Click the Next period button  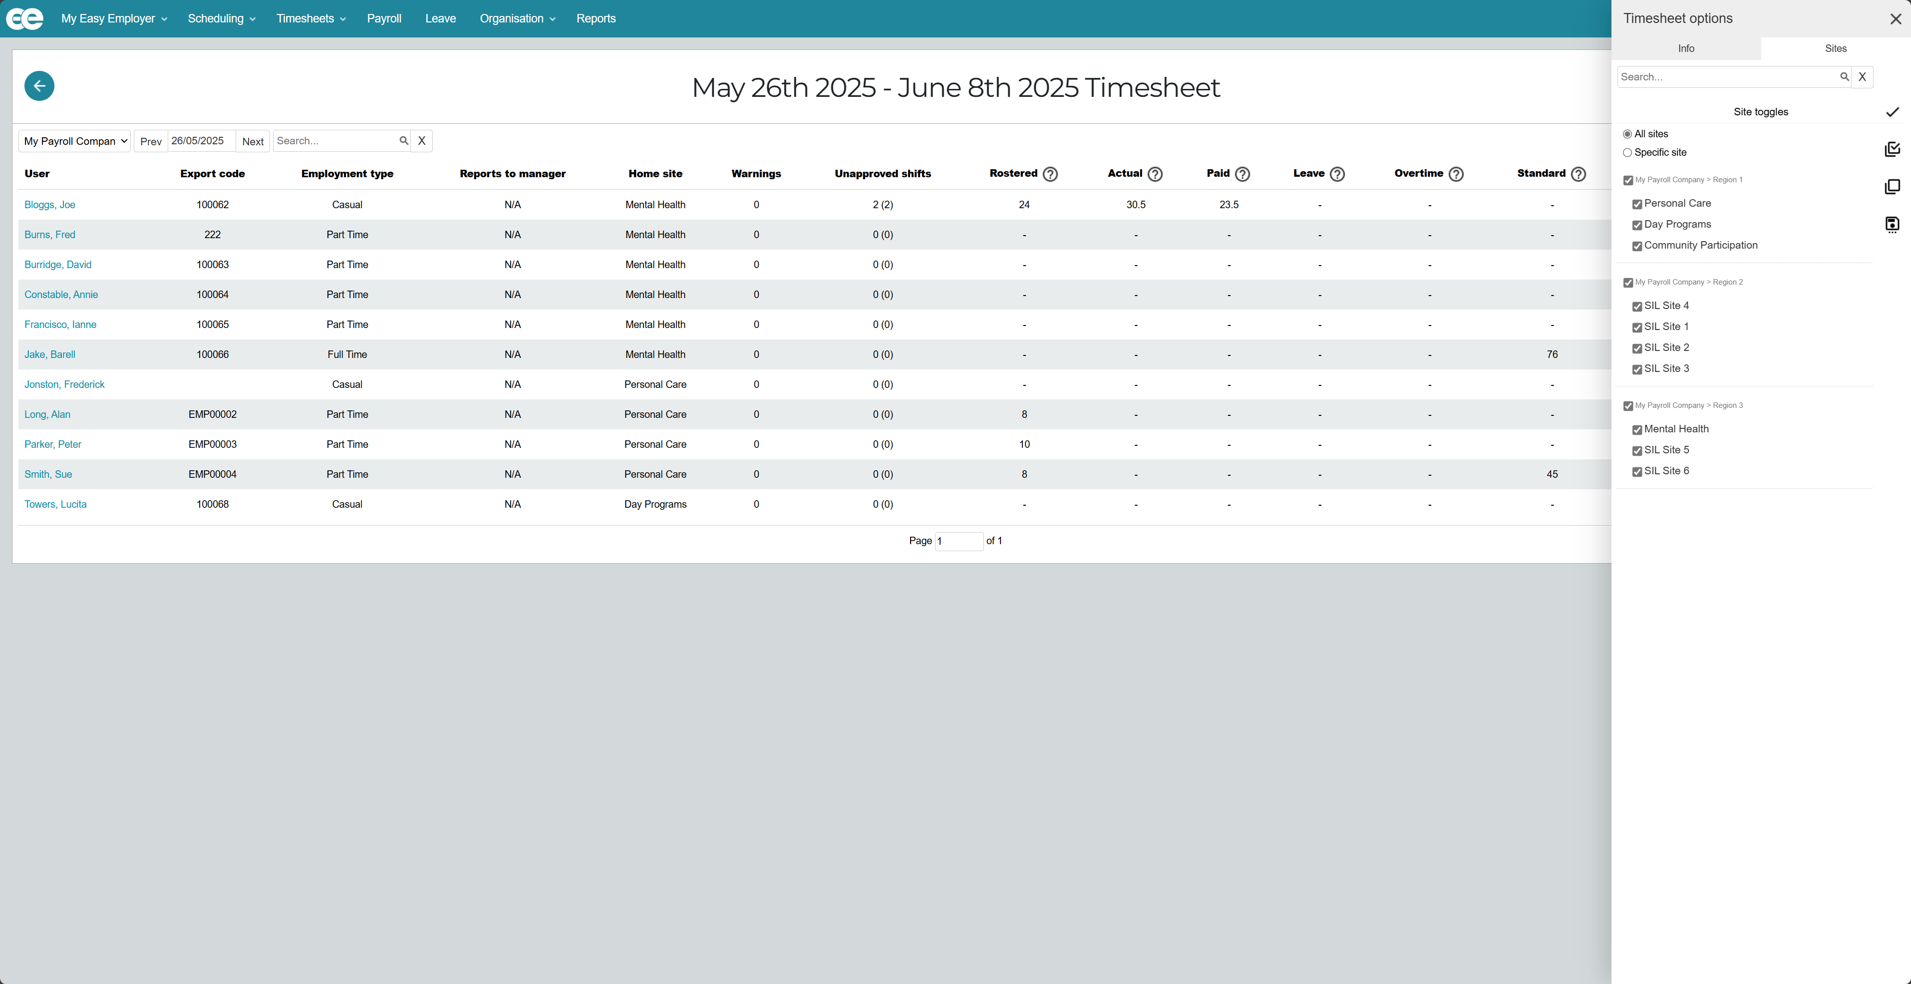pyautogui.click(x=253, y=141)
